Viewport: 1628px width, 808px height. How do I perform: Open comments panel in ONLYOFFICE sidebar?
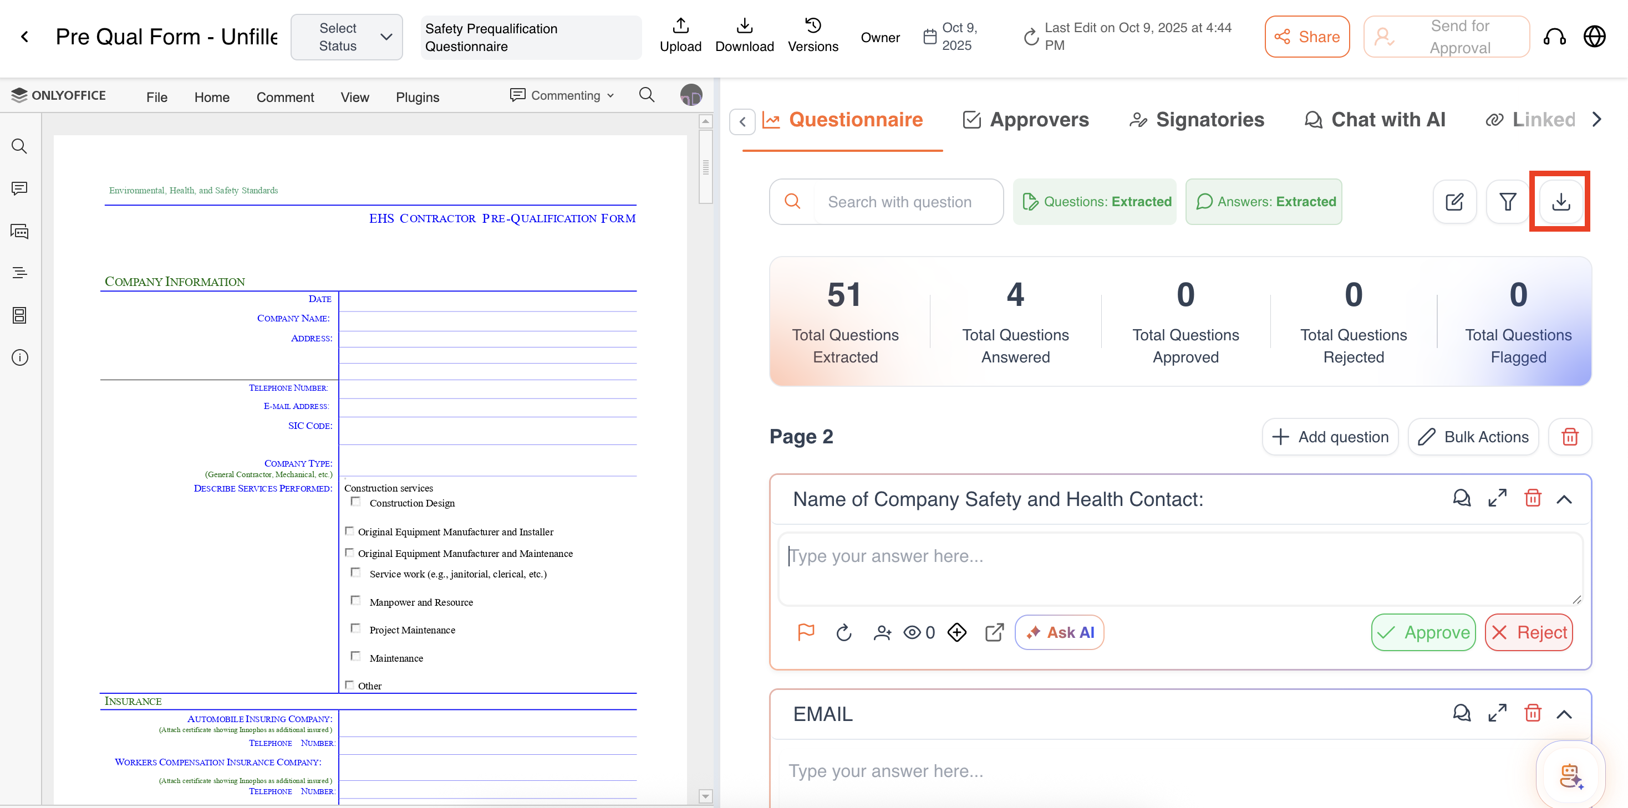[x=19, y=188]
